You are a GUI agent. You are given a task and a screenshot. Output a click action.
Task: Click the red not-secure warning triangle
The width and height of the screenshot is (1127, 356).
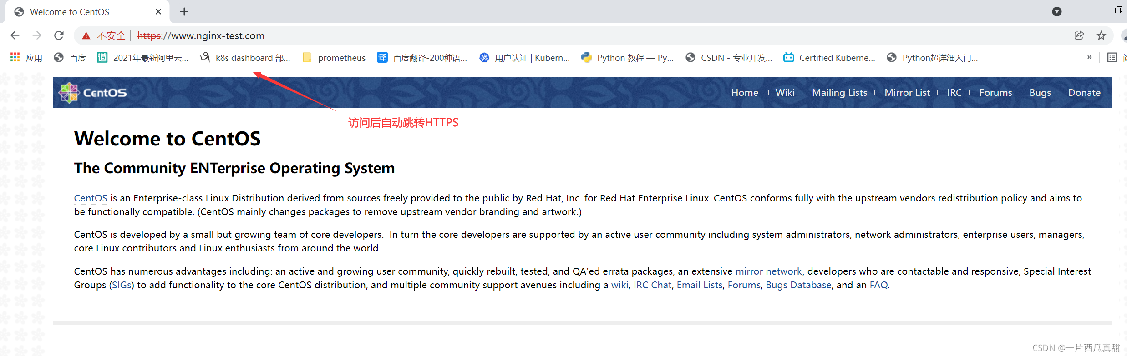86,36
